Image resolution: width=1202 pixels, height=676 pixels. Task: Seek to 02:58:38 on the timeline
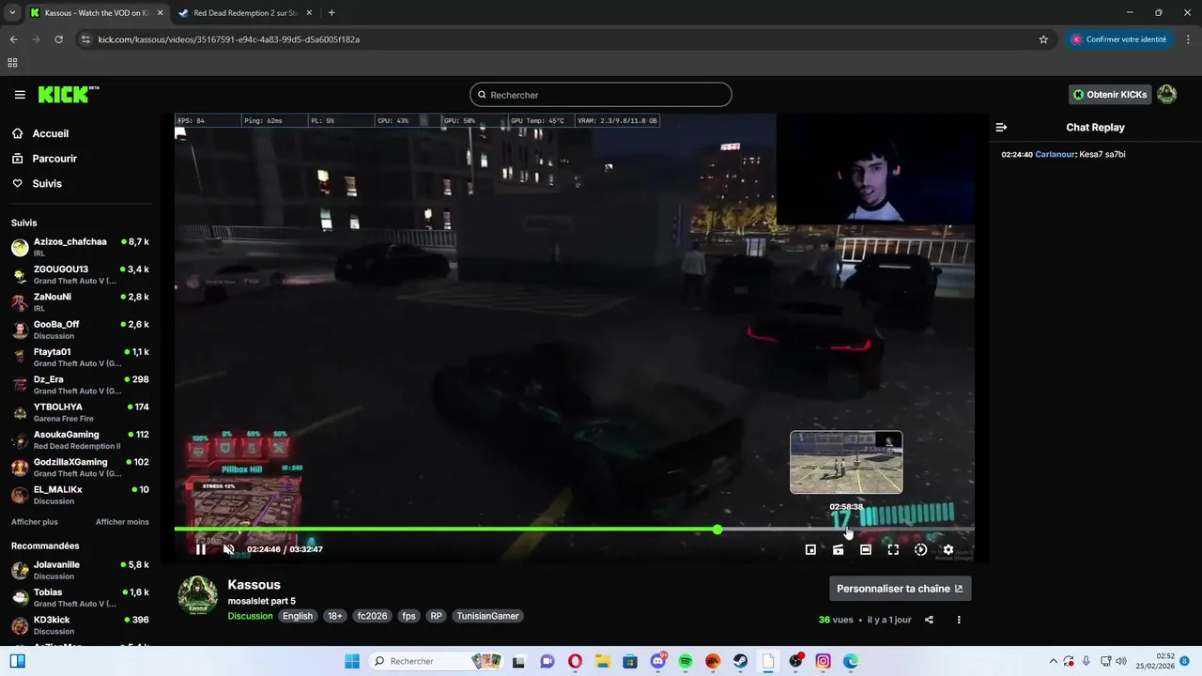[x=846, y=530]
